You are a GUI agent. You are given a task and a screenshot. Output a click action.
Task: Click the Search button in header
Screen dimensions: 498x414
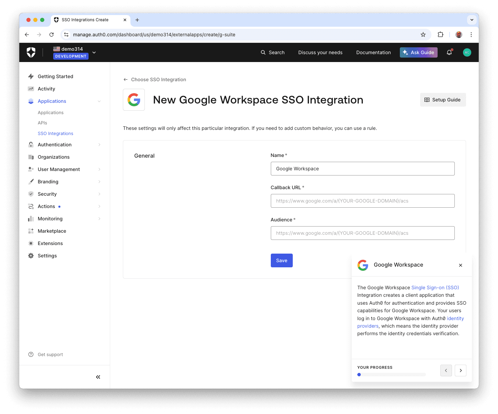pos(273,52)
